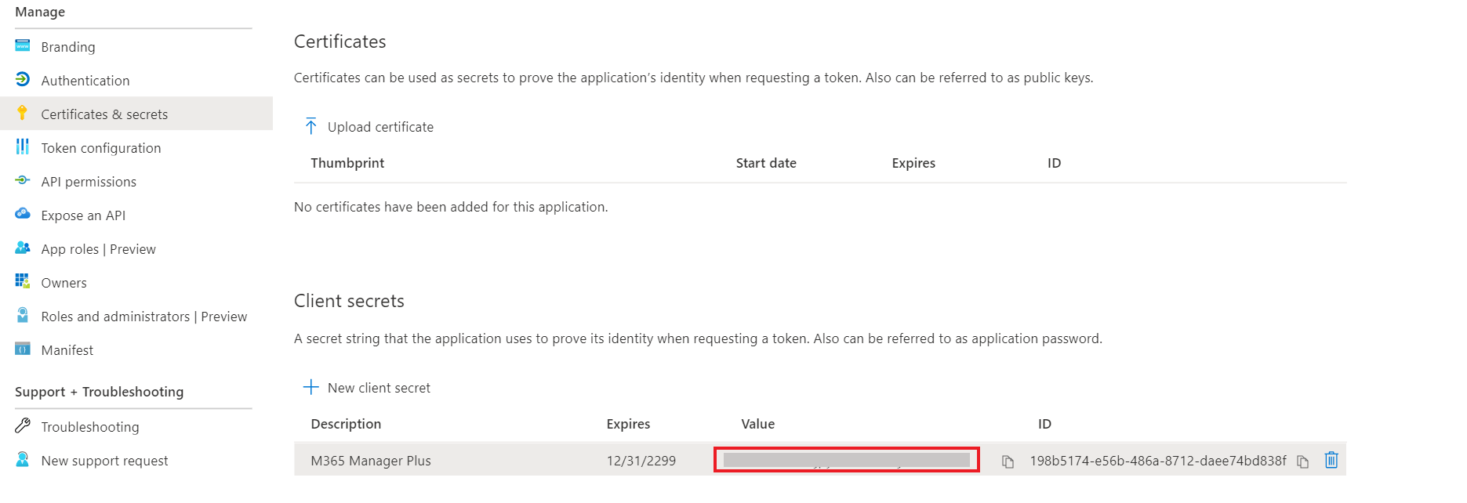Copy the client secret value

1008,461
